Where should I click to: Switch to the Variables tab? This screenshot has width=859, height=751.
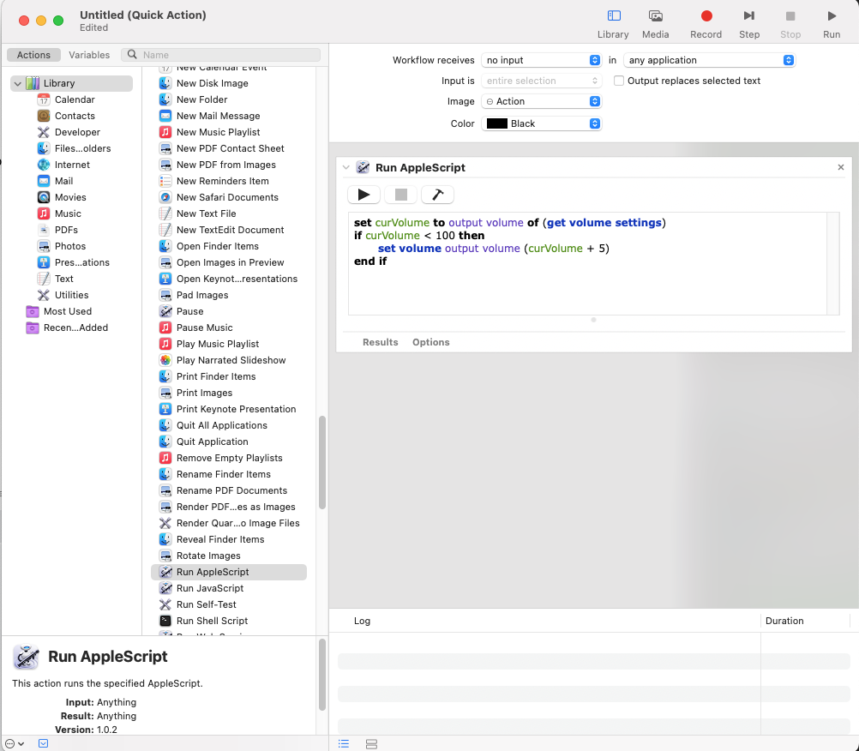tap(89, 55)
